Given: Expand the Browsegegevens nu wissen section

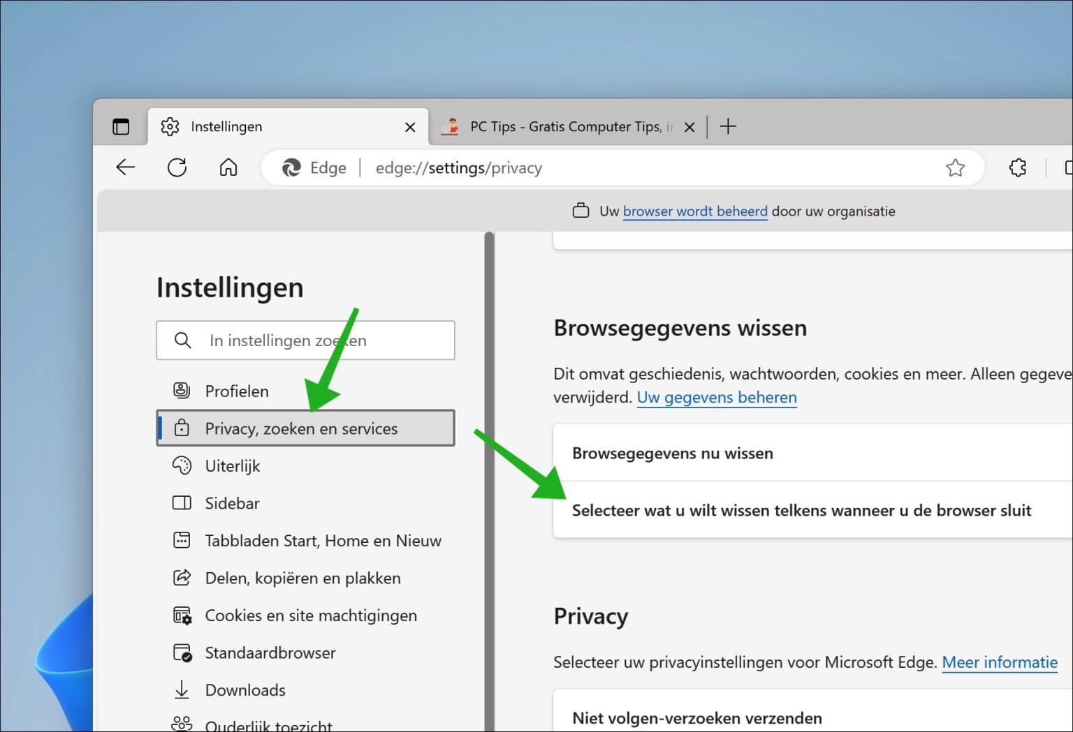Looking at the screenshot, I should click(673, 453).
